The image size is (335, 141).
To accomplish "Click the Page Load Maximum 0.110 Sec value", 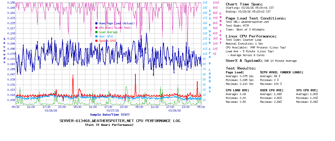I will [247, 84].
